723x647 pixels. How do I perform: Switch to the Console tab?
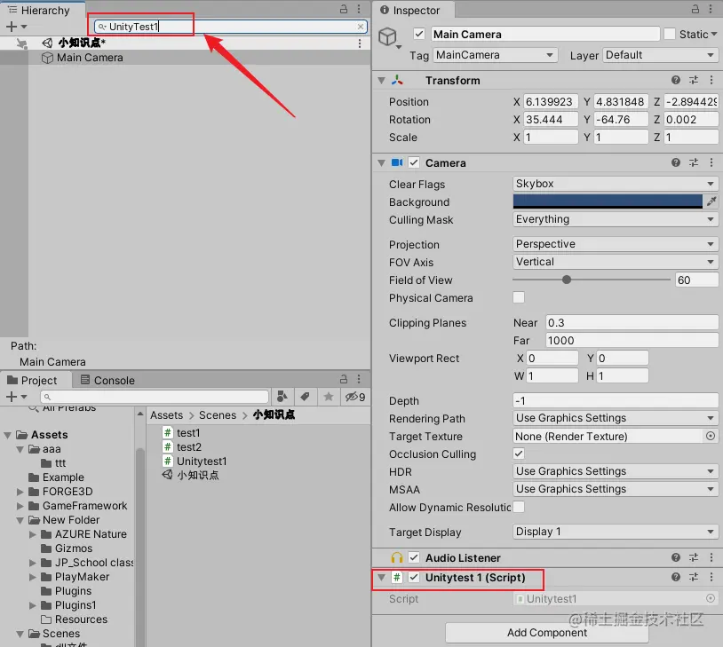107,381
